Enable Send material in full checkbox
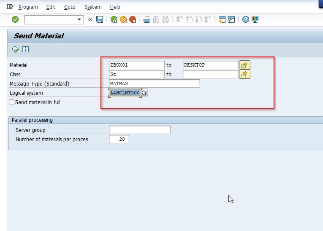The image size is (323, 231). click(12, 102)
